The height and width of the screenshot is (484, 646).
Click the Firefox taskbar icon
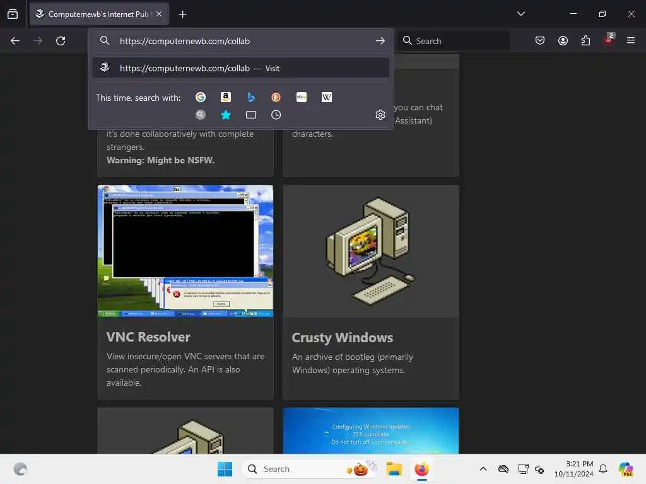(x=422, y=469)
